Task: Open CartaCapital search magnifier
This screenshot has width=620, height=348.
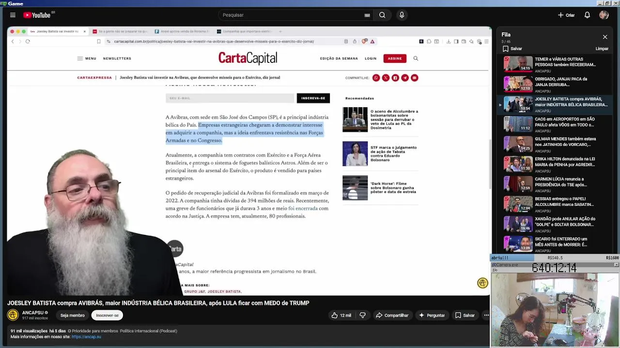Action: coord(416,58)
